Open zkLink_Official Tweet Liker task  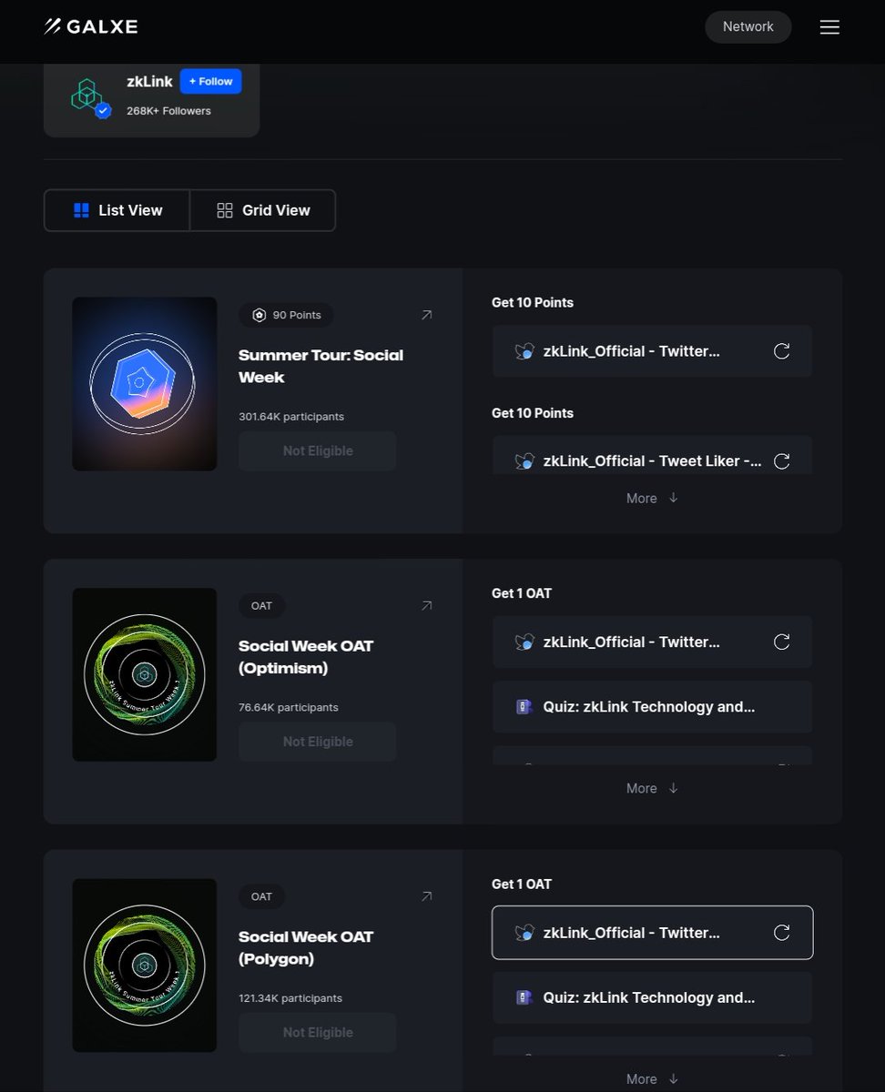652,455
